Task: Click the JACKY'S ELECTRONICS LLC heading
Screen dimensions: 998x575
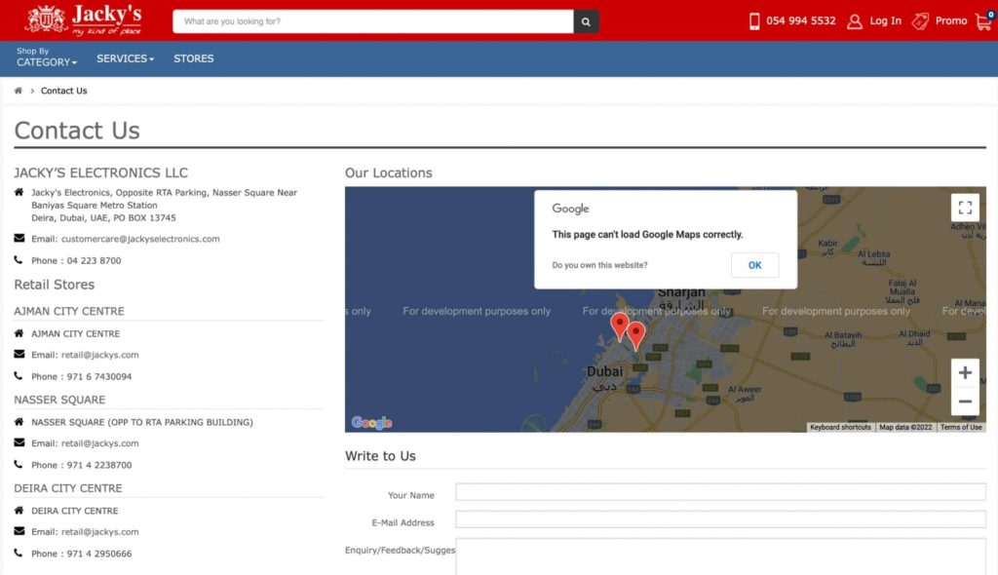Action: click(100, 172)
